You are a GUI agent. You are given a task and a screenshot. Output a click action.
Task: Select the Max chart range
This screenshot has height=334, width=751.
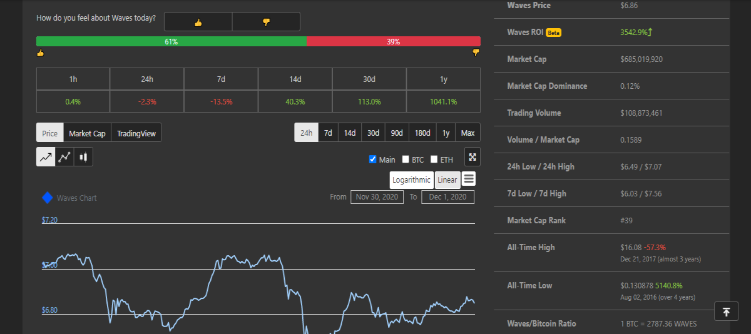[x=467, y=133]
